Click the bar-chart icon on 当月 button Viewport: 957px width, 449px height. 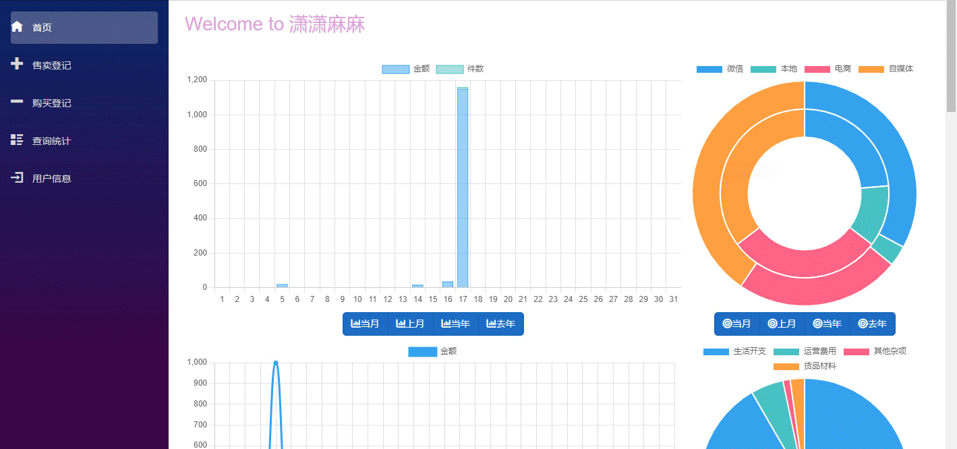pos(354,324)
